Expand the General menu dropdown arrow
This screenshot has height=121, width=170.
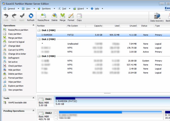click(18, 9)
